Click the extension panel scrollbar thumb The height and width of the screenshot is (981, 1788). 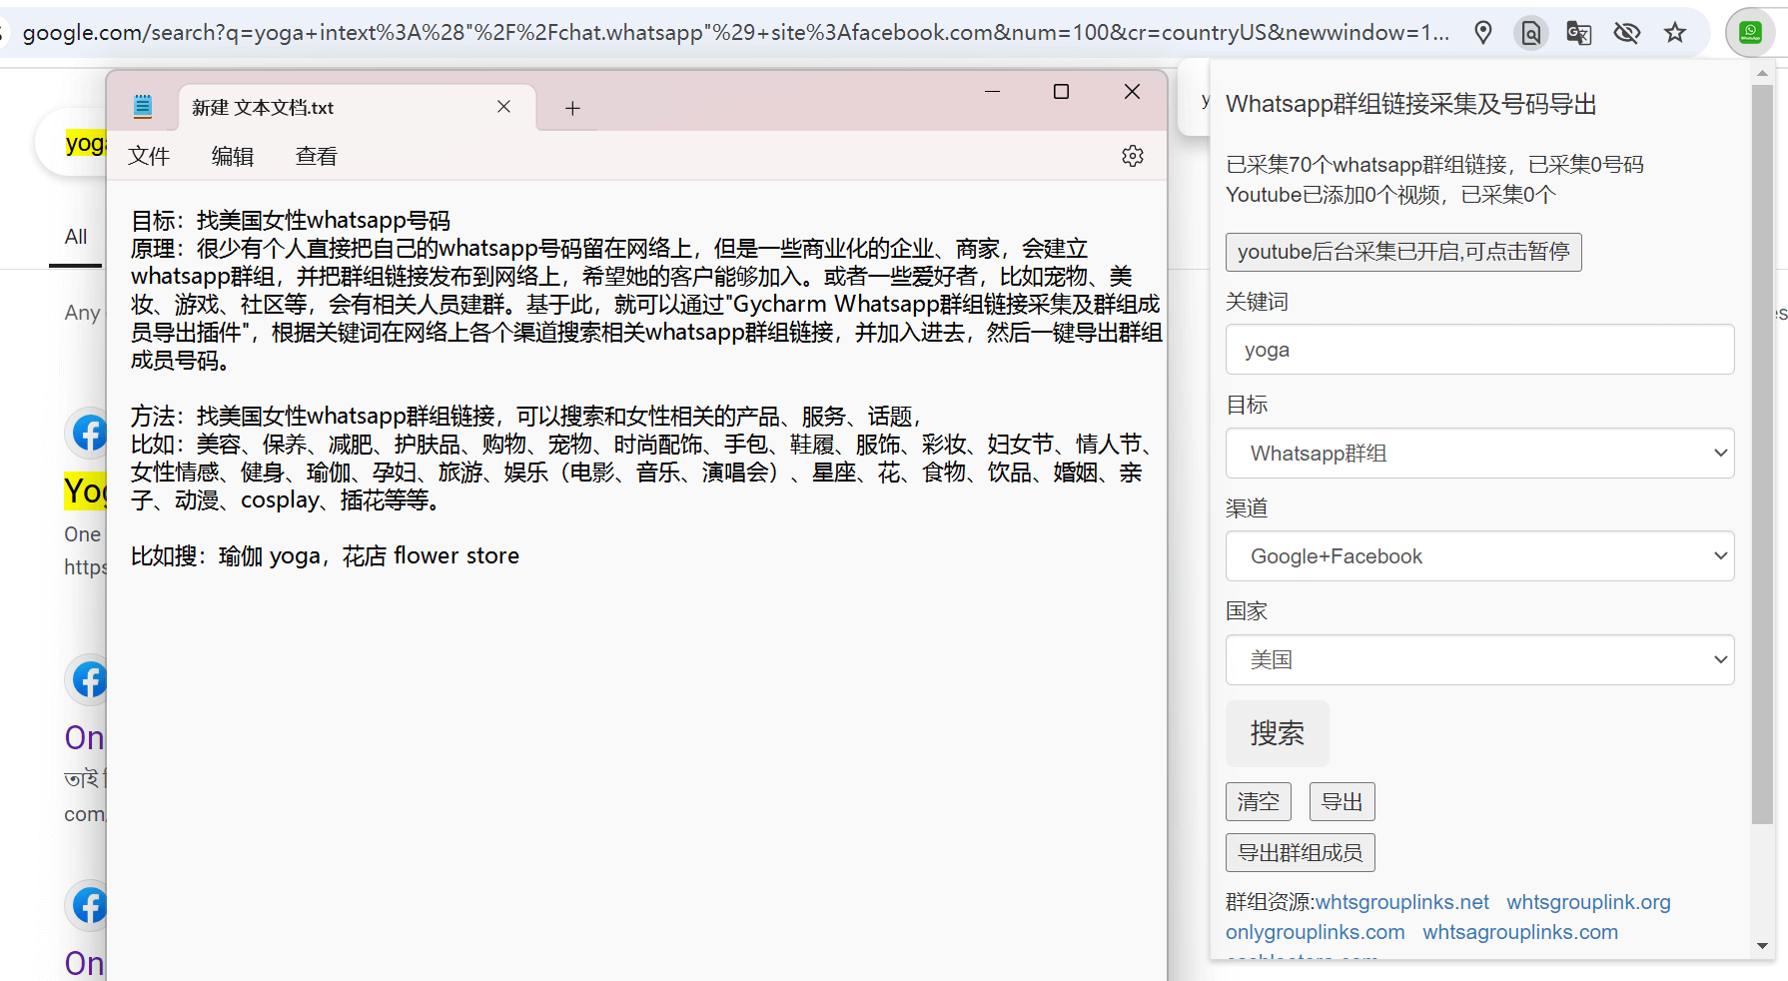pos(1762,455)
